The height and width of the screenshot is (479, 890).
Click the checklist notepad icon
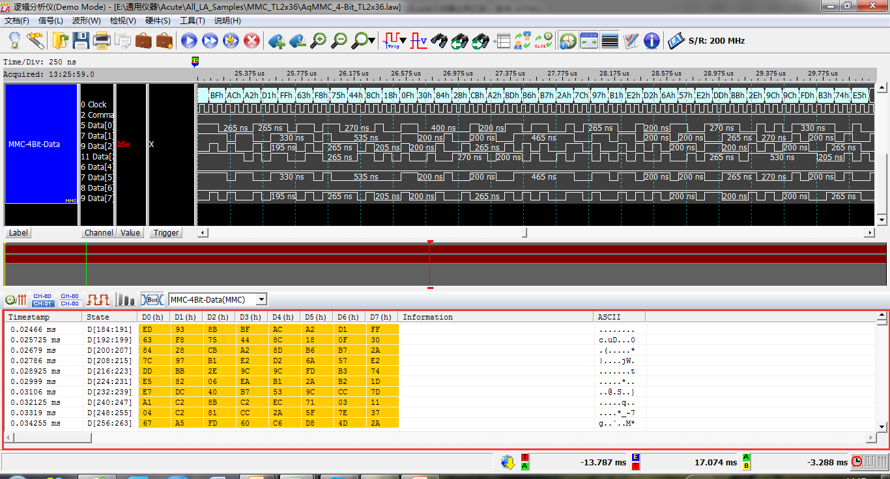[x=631, y=40]
